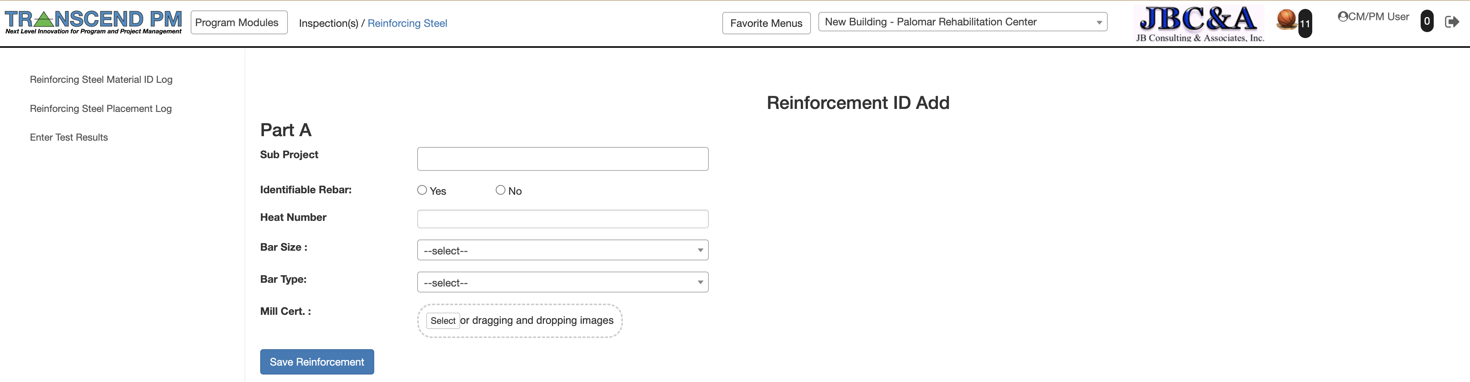1470x382 pixels.
Task: Open Reinforcing Steel Material ID Log
Action: point(101,80)
